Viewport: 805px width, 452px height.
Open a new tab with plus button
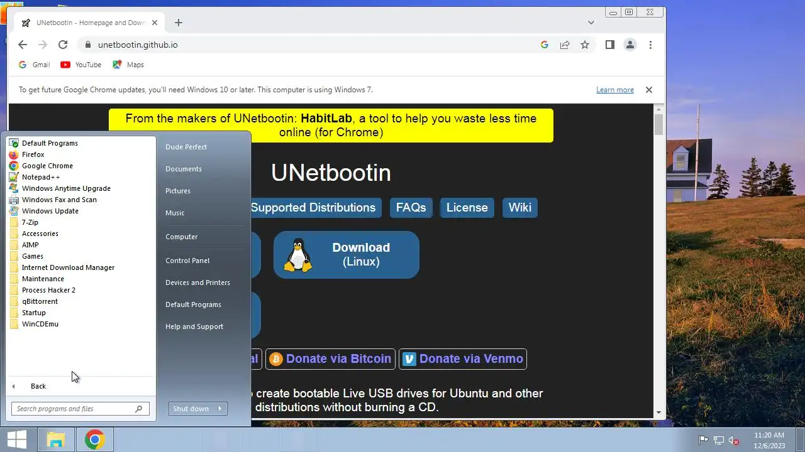pos(179,23)
